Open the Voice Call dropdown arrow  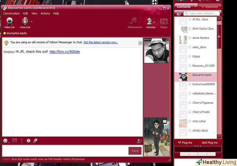[x=32, y=21]
